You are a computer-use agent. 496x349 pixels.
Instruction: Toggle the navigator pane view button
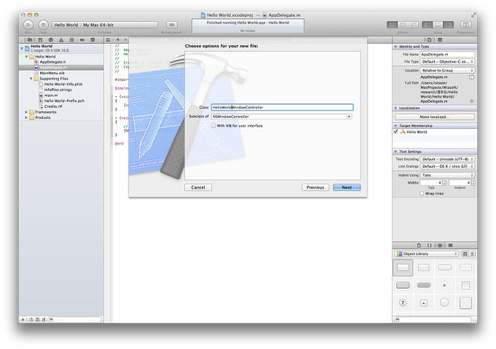(x=427, y=25)
